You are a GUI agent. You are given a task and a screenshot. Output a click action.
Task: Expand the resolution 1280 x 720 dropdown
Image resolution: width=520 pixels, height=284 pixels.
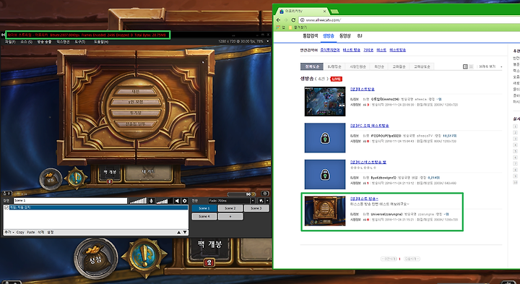(268, 41)
